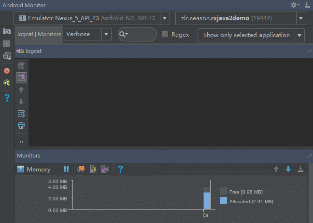Image resolution: width=313 pixels, height=223 pixels.
Task: Go down the stack trace arrow
Action: (21, 102)
